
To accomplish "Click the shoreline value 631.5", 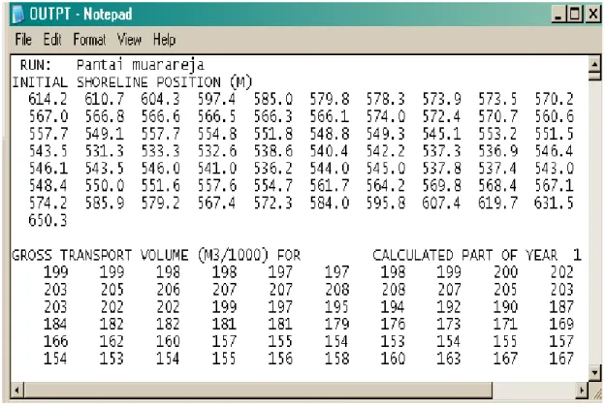I will coord(554,203).
